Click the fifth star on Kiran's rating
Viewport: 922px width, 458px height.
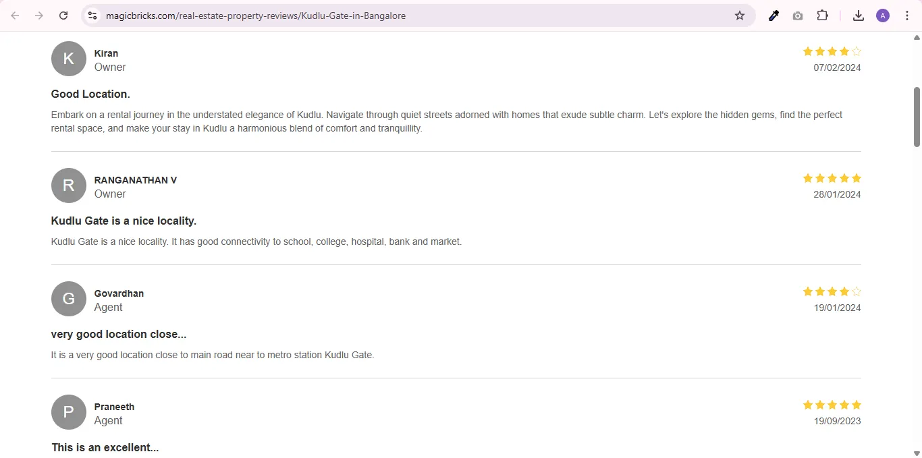click(857, 51)
